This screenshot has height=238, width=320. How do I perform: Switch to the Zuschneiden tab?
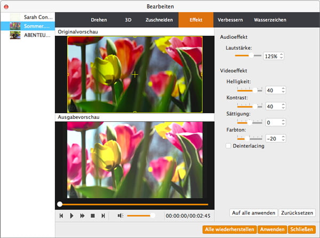(158, 20)
